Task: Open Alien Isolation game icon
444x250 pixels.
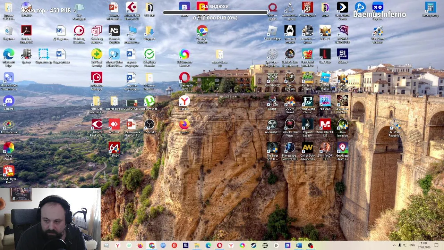Action: coord(343,128)
